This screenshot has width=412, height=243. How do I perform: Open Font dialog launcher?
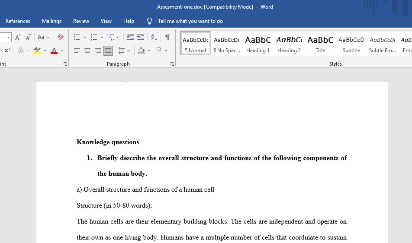(65, 64)
